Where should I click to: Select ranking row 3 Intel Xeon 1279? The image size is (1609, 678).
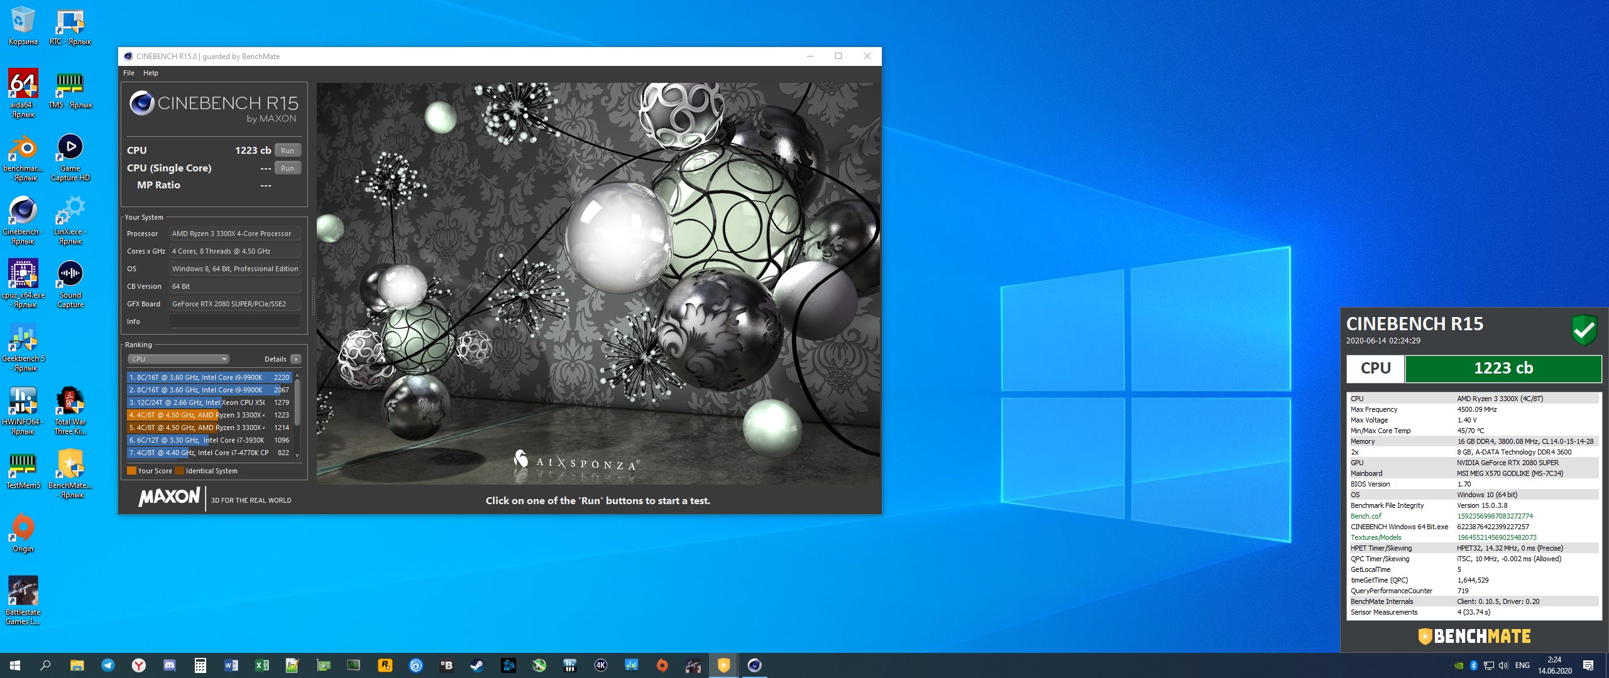click(x=209, y=402)
